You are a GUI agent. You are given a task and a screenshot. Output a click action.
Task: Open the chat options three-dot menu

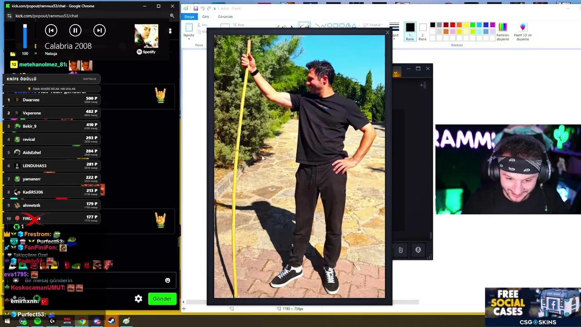click(x=170, y=31)
